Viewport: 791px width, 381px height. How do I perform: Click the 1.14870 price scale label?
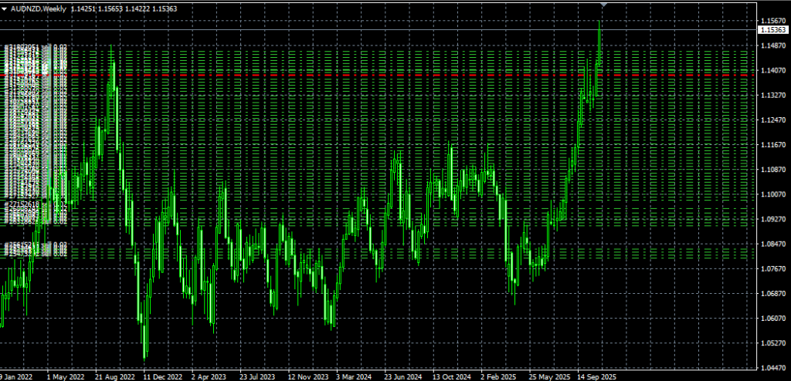coord(772,46)
